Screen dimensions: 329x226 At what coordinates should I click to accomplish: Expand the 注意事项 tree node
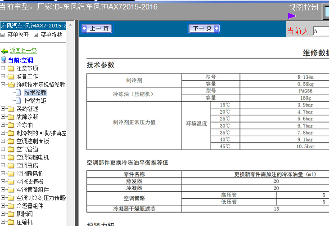pyautogui.click(x=3, y=68)
